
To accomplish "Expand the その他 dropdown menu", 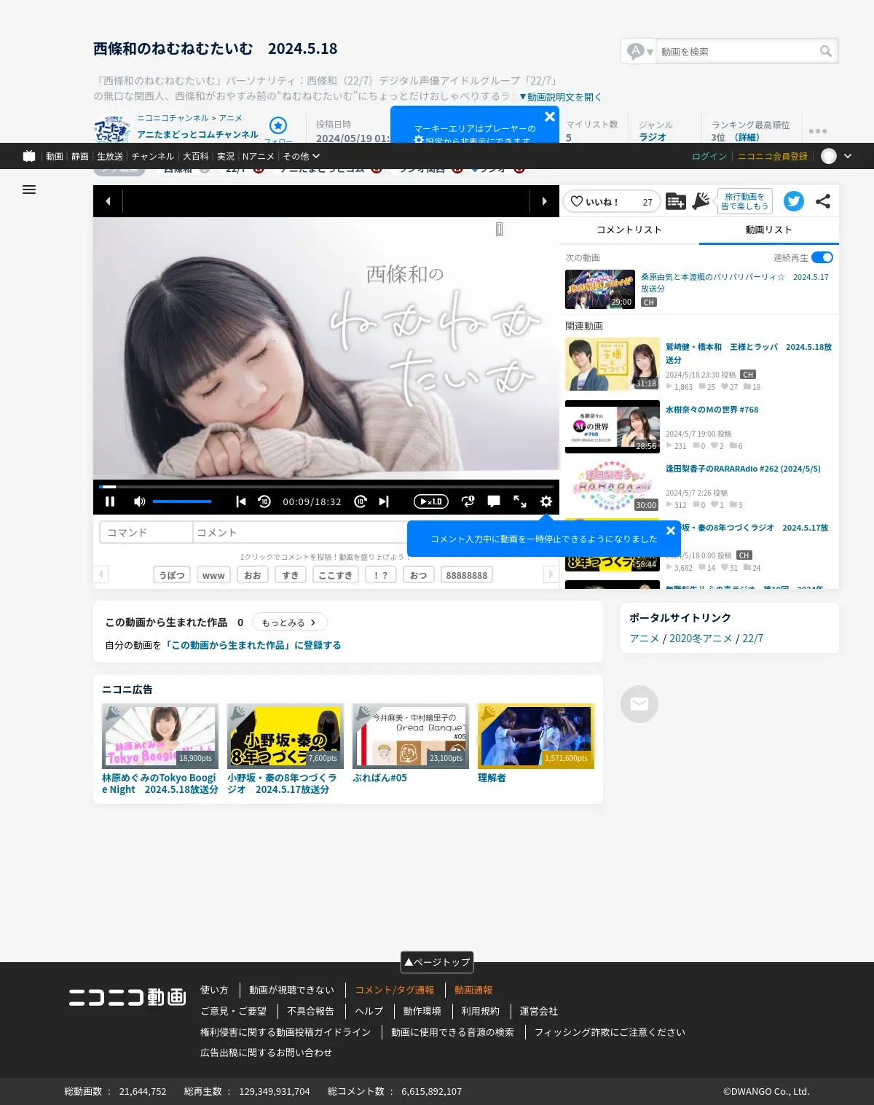I will coord(302,156).
